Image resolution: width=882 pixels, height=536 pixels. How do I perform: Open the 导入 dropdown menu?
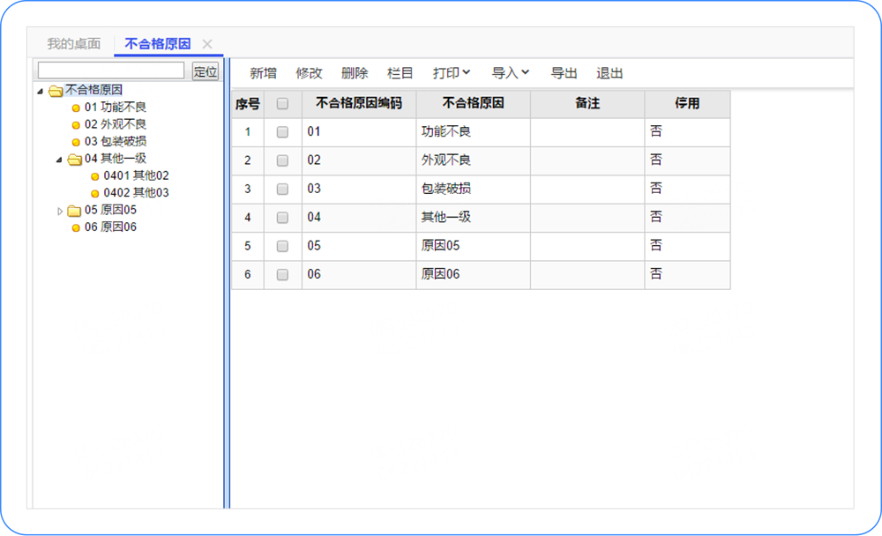(510, 73)
